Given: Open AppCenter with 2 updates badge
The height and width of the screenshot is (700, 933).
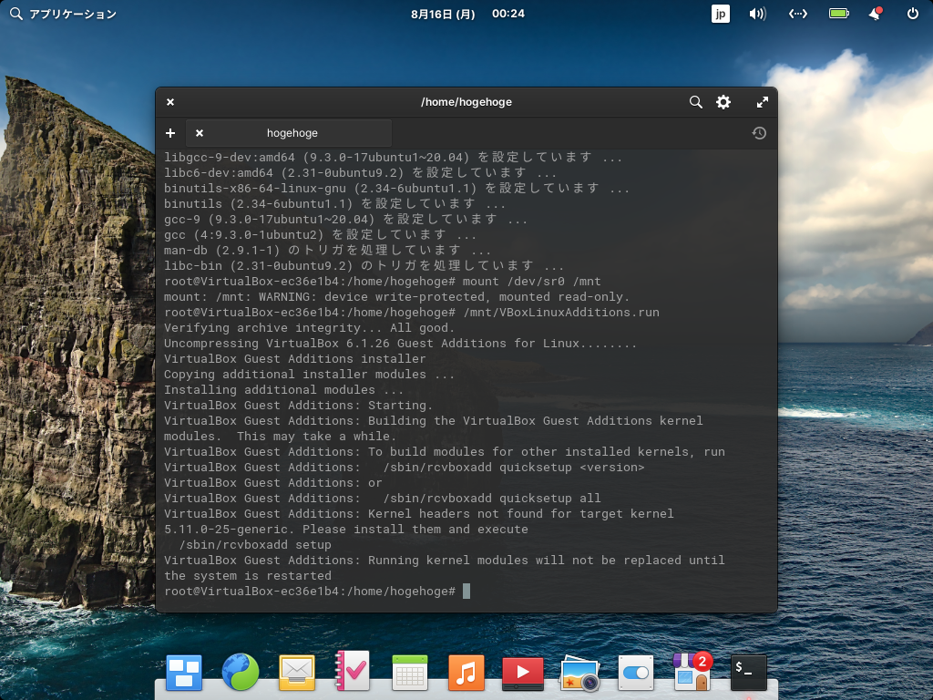Looking at the screenshot, I should pos(692,672).
